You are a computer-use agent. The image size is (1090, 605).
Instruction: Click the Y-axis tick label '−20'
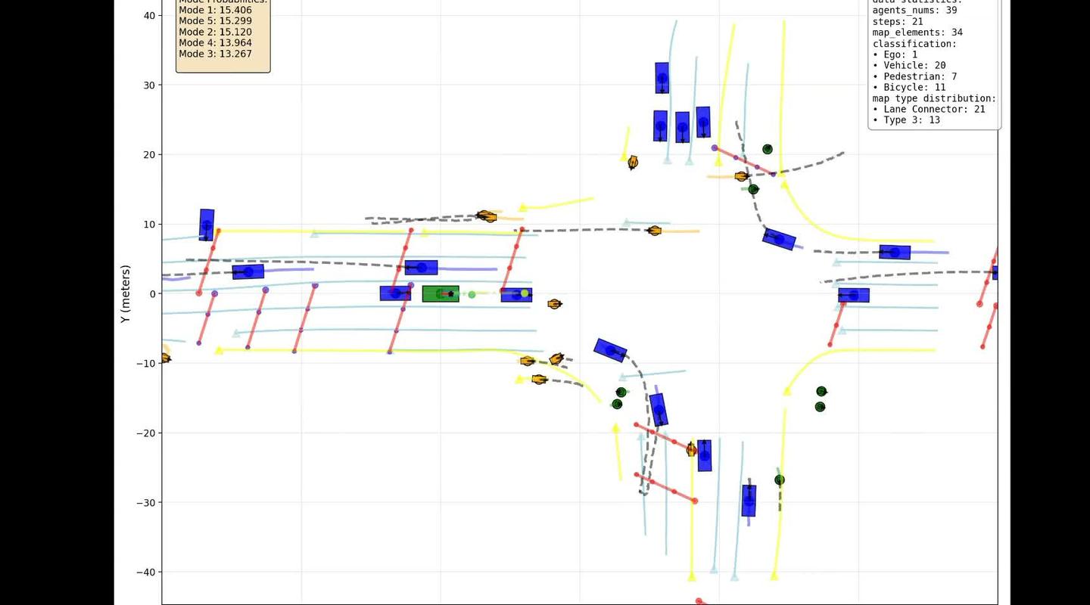coord(145,433)
